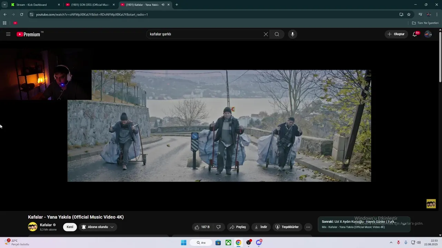Select the Kafalar - Yana Yakıla tab
Viewport: 442px width, 248px height.
142,5
